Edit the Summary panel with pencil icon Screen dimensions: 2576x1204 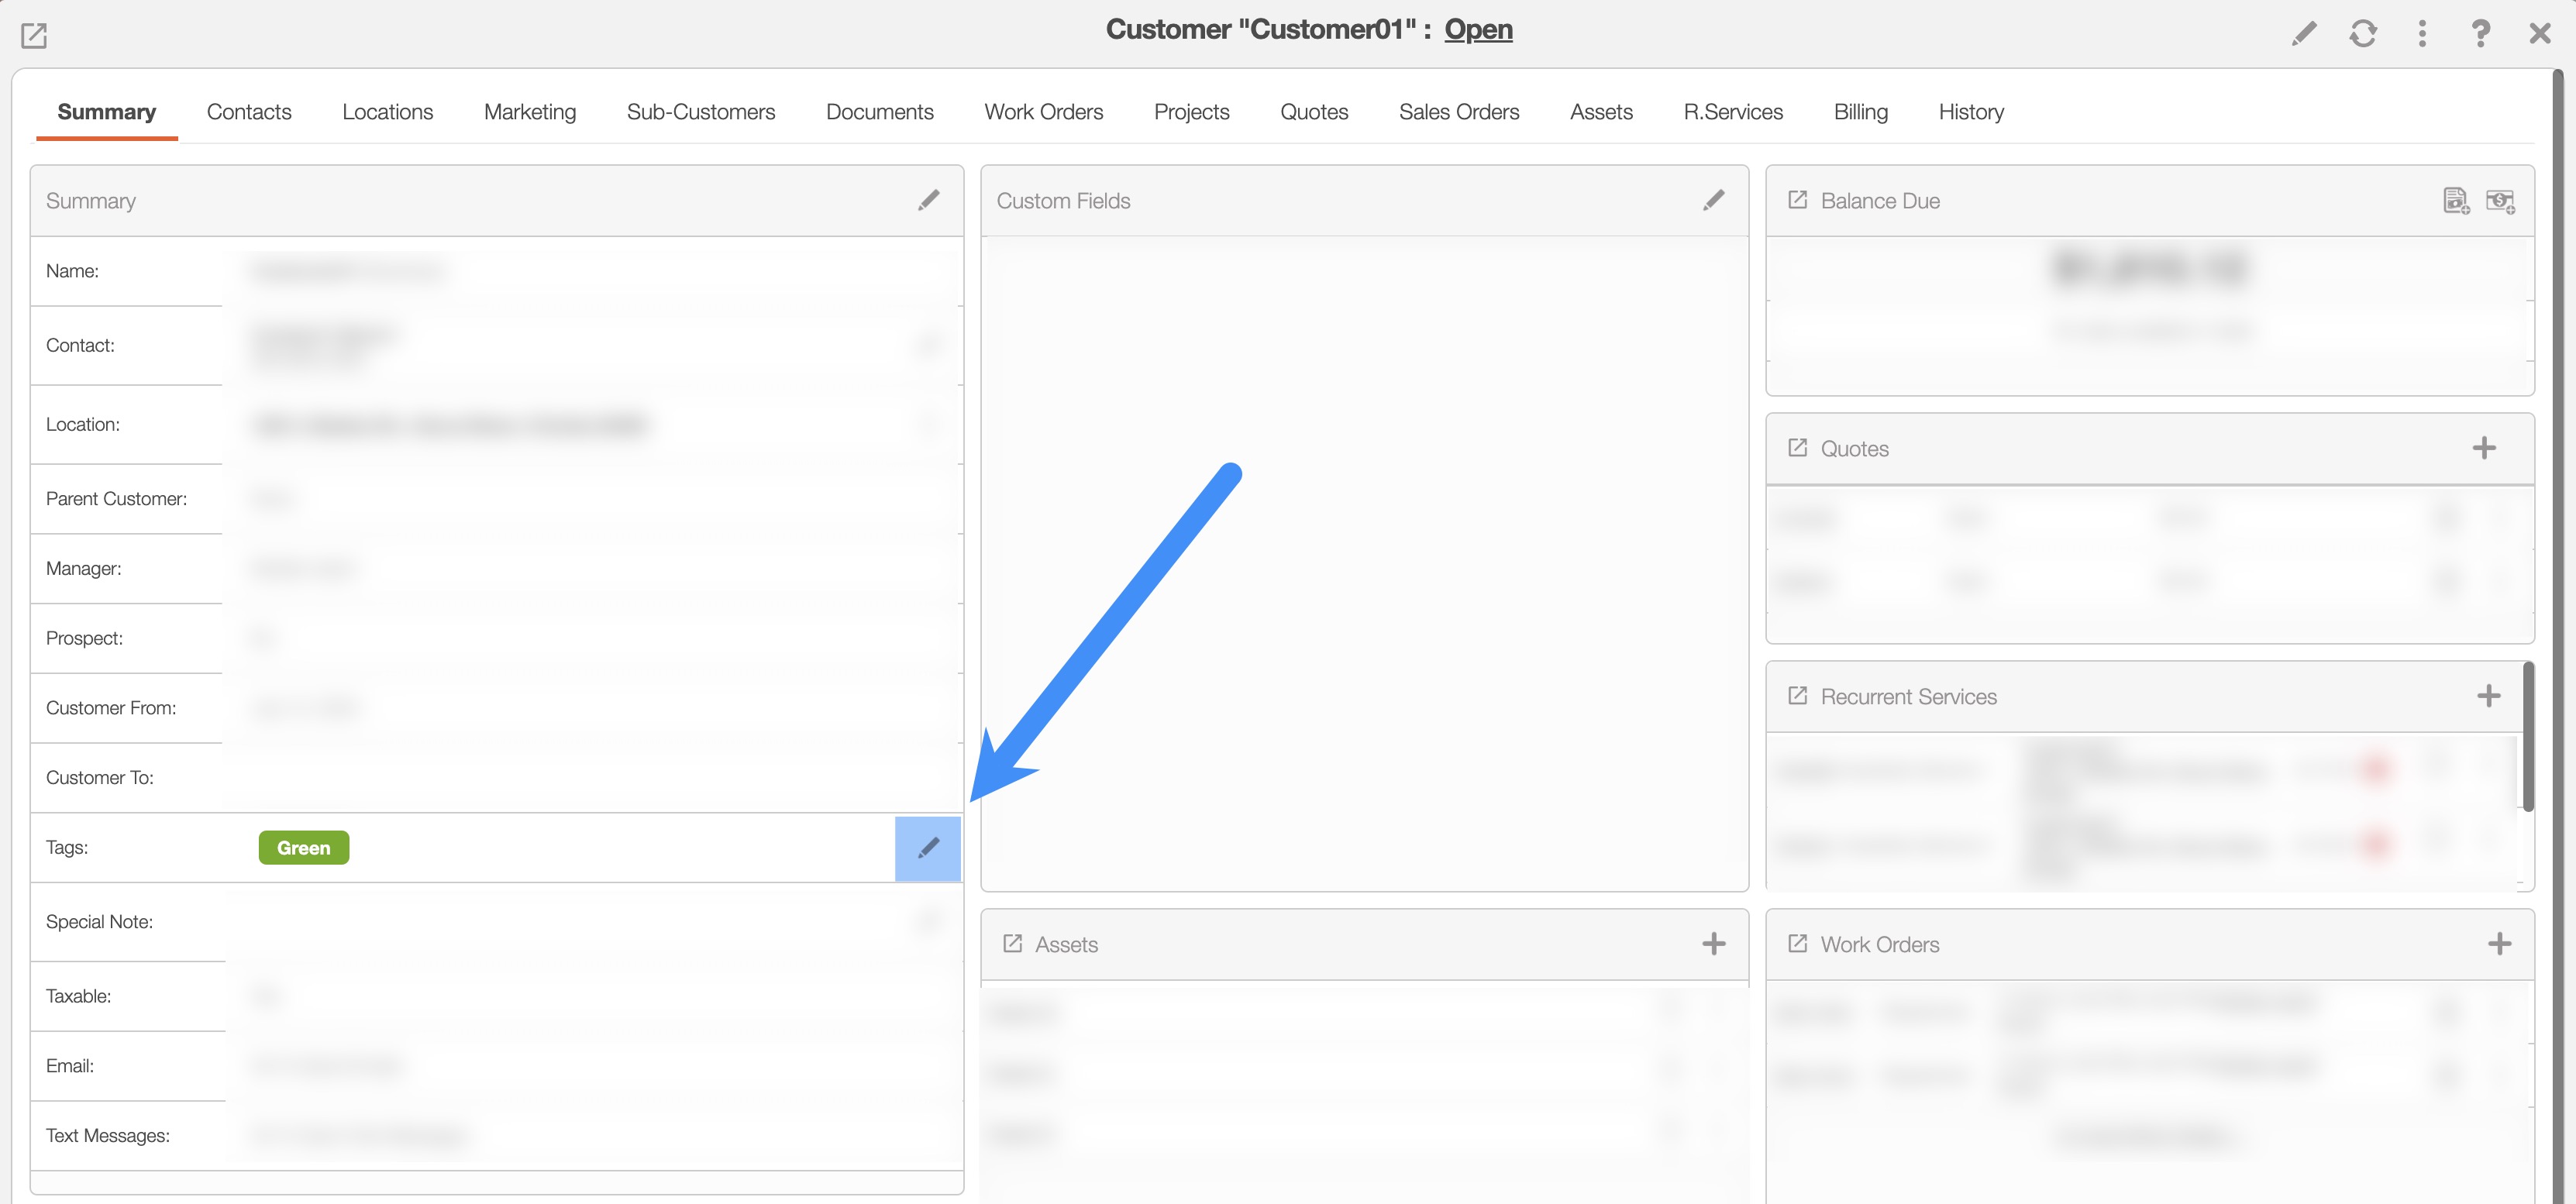click(x=928, y=200)
